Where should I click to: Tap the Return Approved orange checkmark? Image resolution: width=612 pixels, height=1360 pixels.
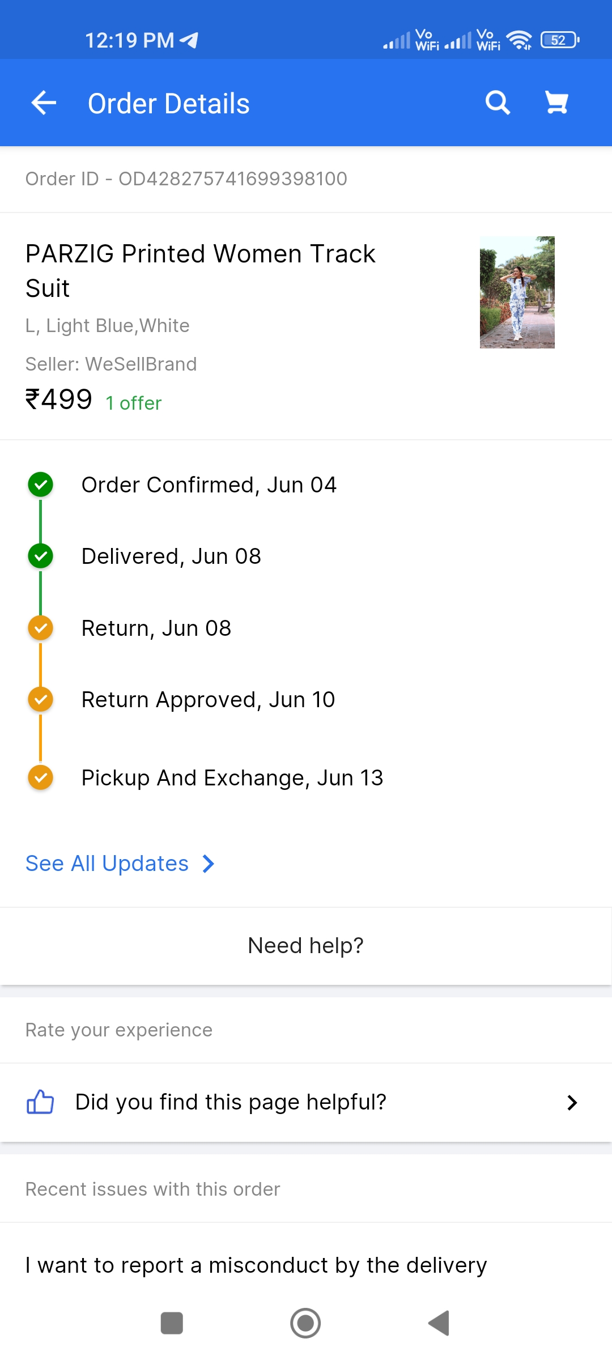(x=41, y=700)
